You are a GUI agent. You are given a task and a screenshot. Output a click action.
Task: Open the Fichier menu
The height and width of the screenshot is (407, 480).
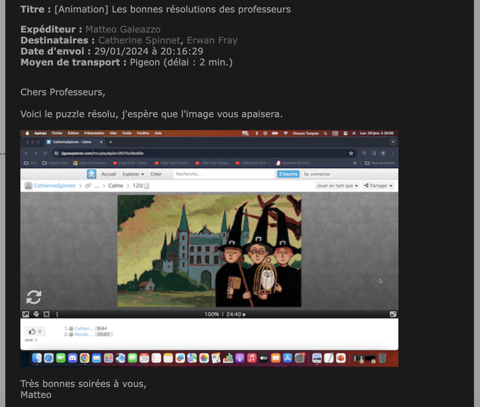[57, 133]
